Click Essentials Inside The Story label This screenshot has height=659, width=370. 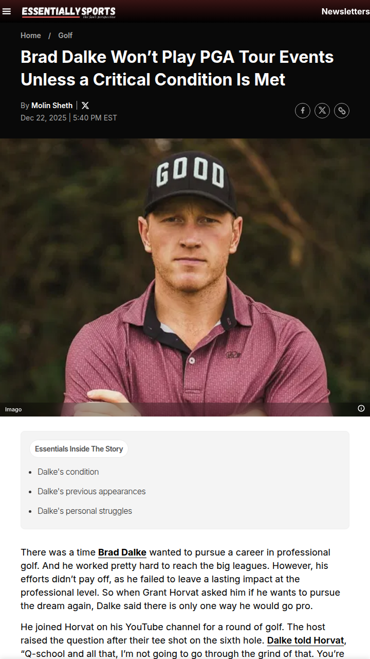coord(79,449)
